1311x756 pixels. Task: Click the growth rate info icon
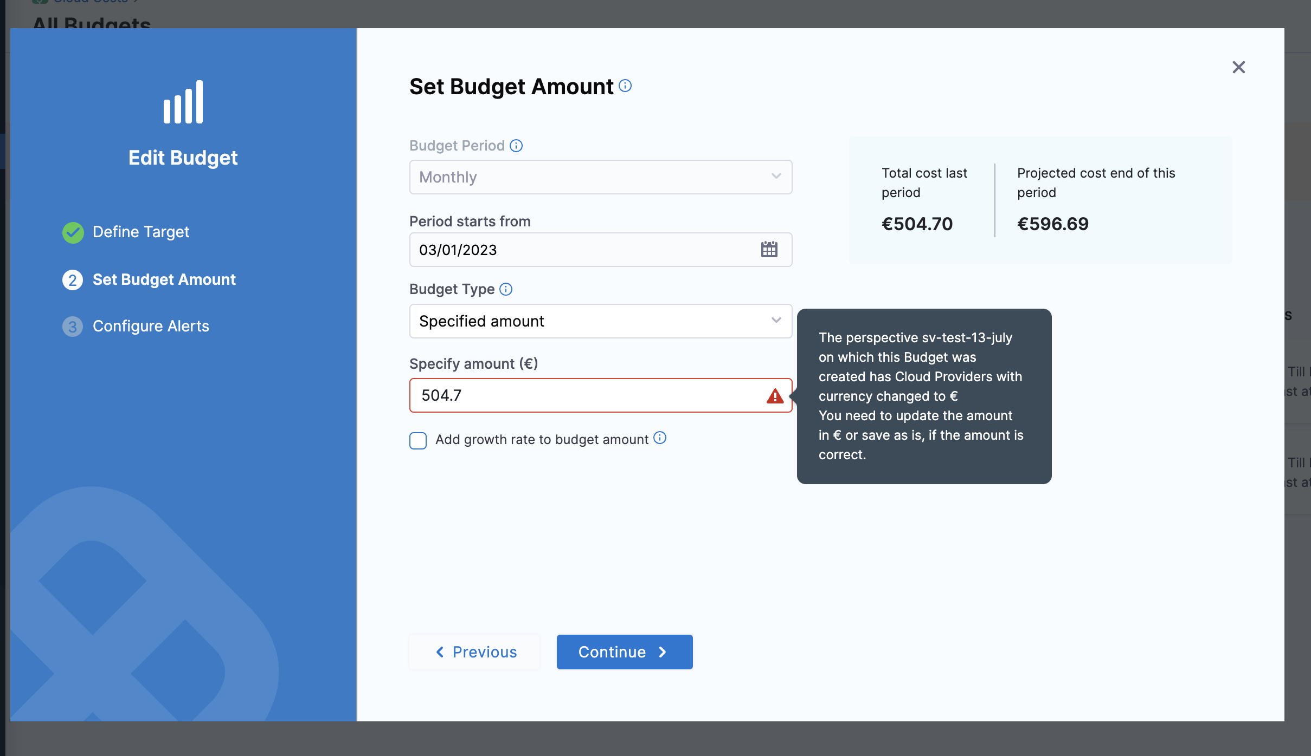660,438
